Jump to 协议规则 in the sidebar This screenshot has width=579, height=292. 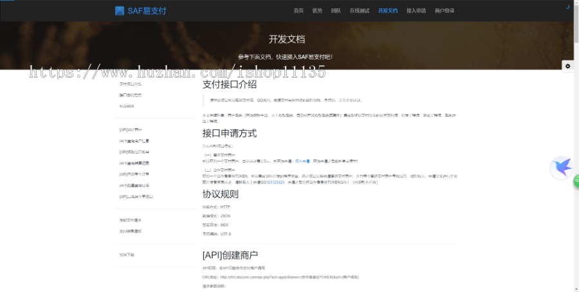coord(127,106)
